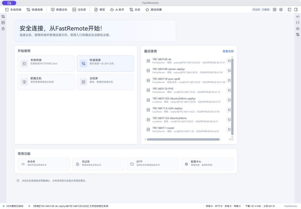
Task: Open the 凭证库 card under 常用功能
Action: (x=98, y=164)
